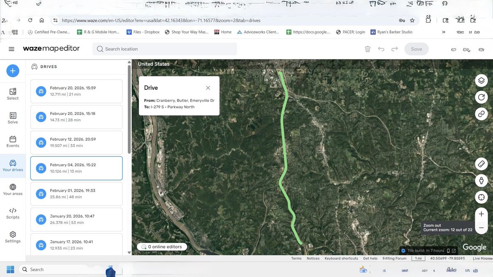Click the locate my position crosshair
Screen dimensions: 493x277
(481, 197)
